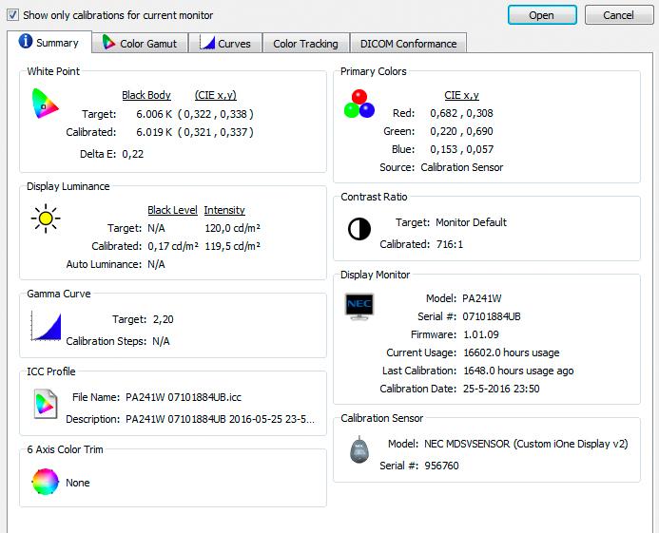Click the contrast target Monitor Default
Screen dimensions: 659x533
471,222
